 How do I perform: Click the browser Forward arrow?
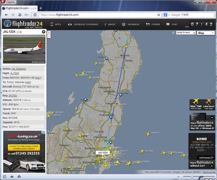(13, 15)
